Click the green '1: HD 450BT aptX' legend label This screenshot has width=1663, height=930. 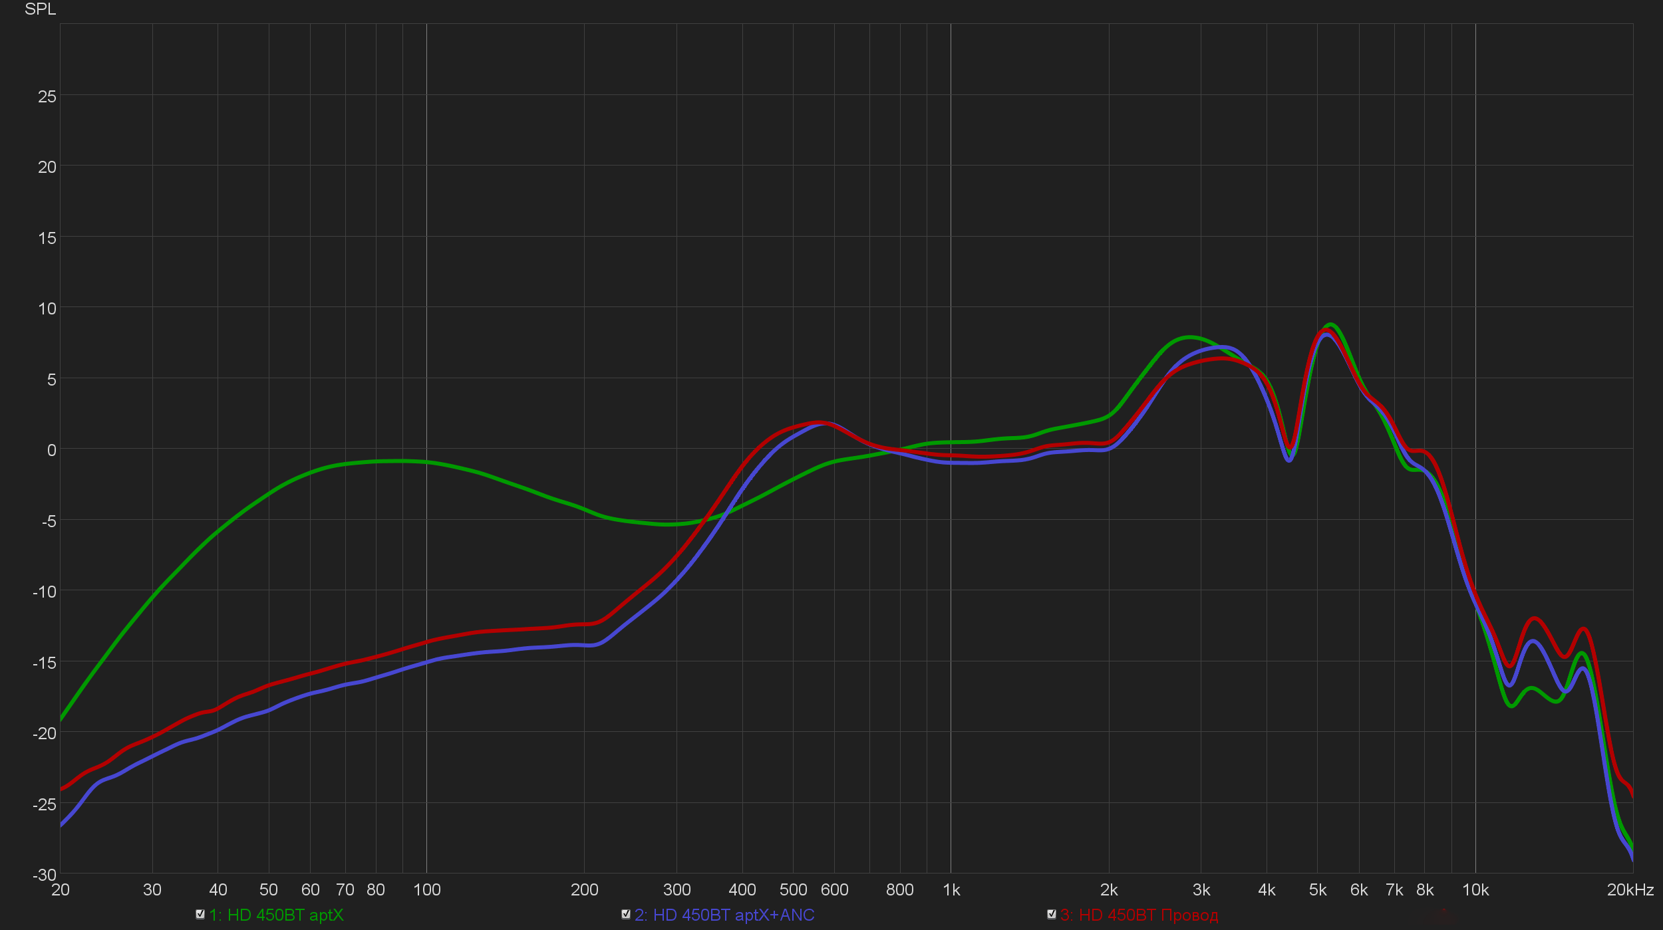click(276, 915)
